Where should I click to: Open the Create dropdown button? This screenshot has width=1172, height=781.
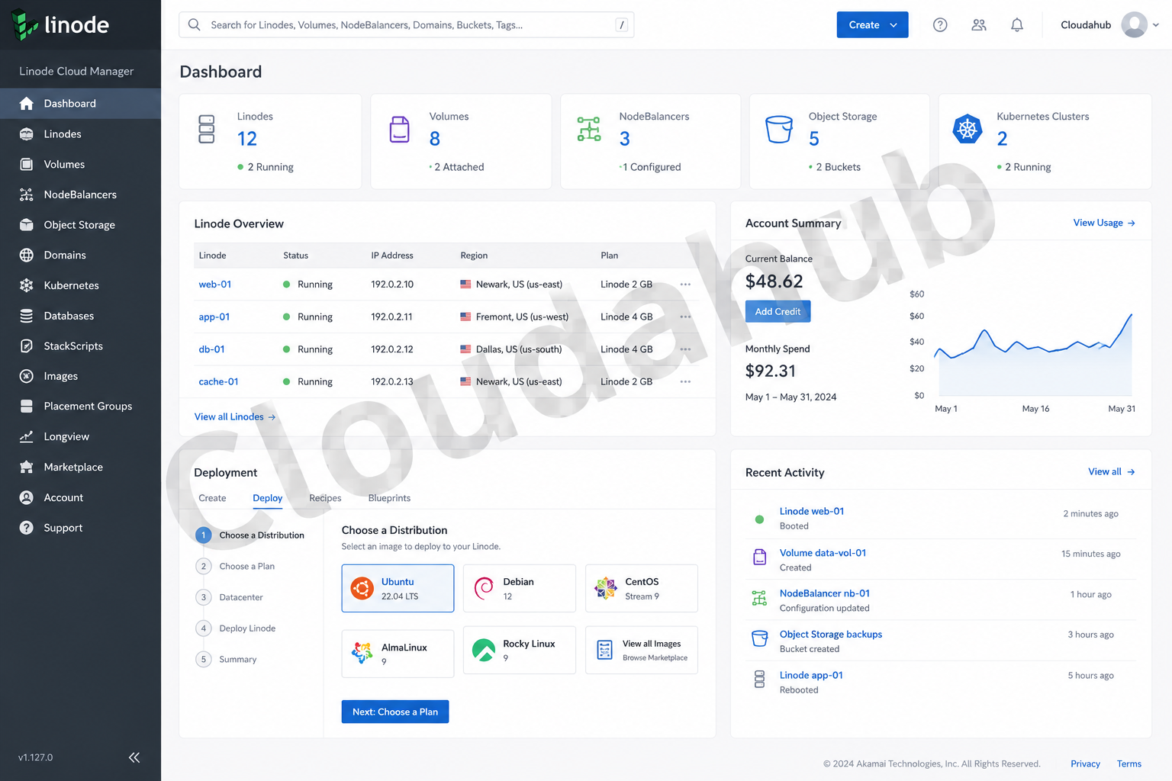[x=872, y=25]
